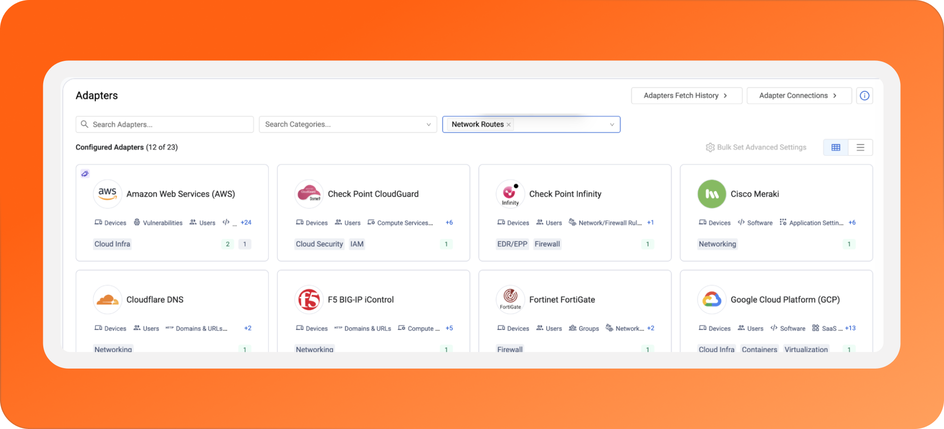Viewport: 944px width, 429px height.
Task: Show the +5 more assets on F5 BIG-IP
Action: coord(449,328)
